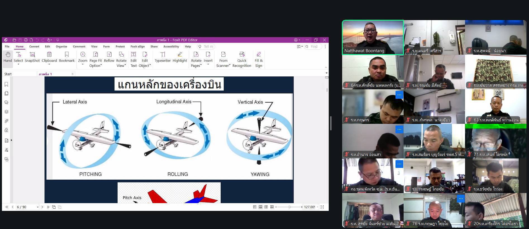Toggle full screen mode in status bar
Screen dimensions: 529x229
pos(322,207)
